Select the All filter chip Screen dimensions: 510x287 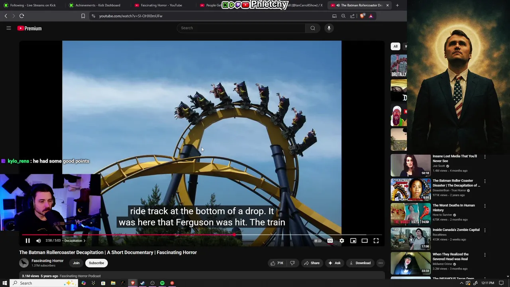(395, 46)
